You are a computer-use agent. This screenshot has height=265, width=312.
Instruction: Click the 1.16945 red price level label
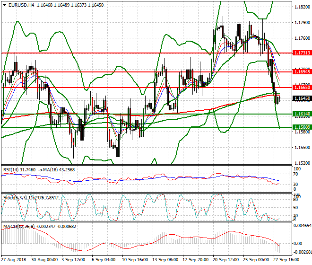point(302,72)
